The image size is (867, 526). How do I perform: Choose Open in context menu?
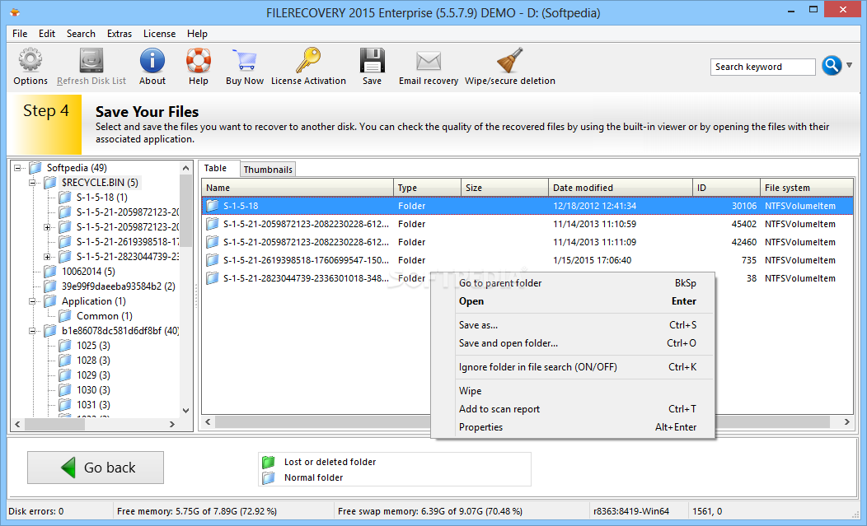click(x=573, y=301)
